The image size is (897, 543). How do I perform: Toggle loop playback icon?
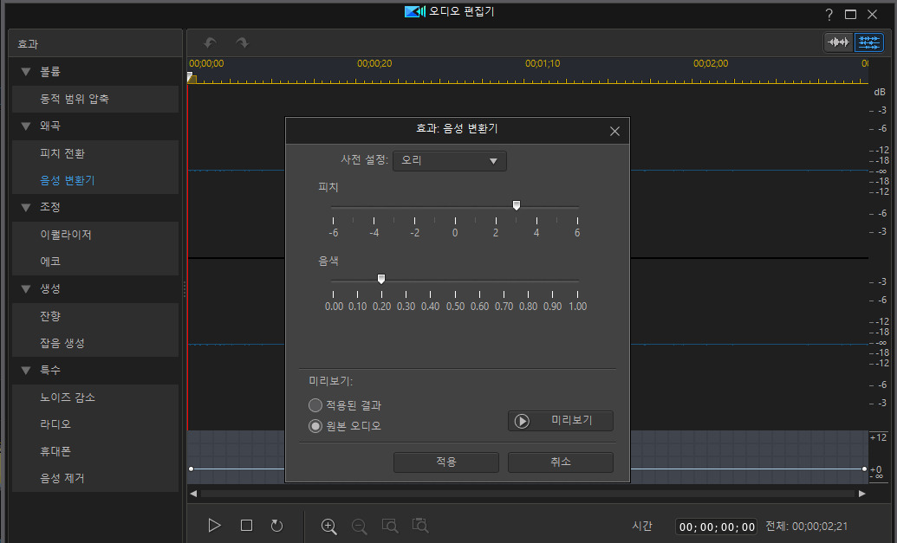point(276,526)
